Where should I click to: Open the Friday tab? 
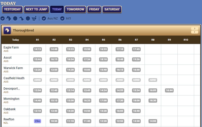(x=94, y=9)
